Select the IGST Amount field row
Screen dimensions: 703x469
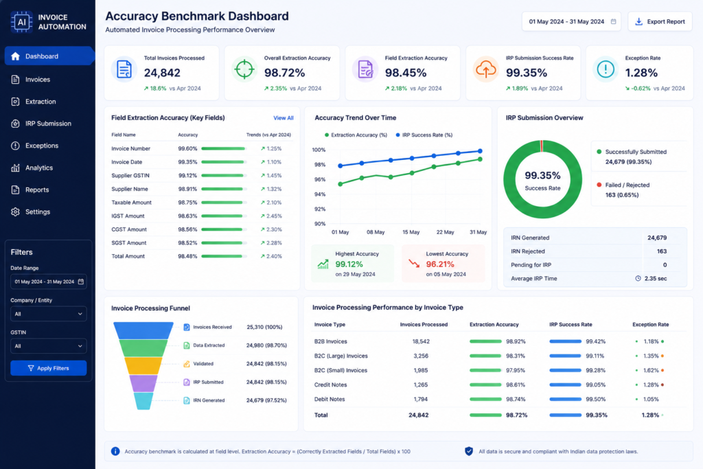[203, 216]
